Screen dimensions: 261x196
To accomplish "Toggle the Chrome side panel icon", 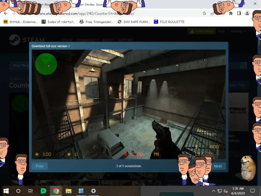I will pyautogui.click(x=239, y=13).
